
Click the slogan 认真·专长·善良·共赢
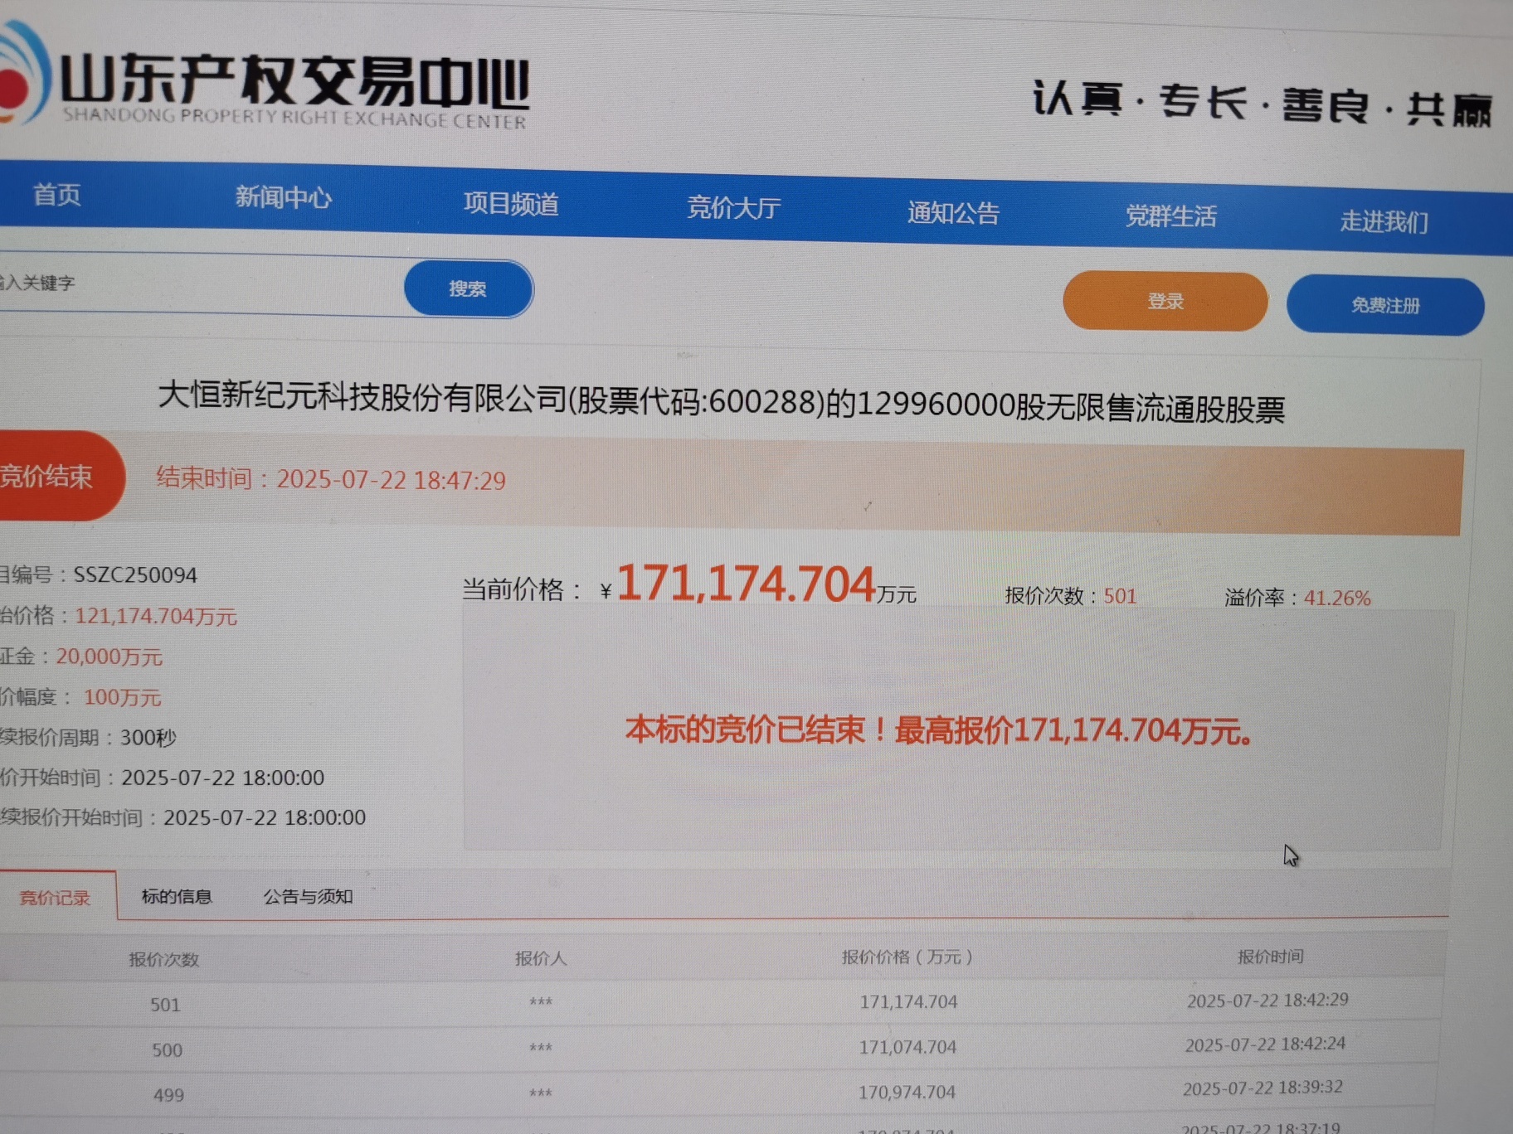click(x=1262, y=104)
